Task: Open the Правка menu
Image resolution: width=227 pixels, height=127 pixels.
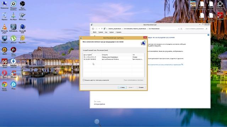Action: pyautogui.click(x=100, y=32)
